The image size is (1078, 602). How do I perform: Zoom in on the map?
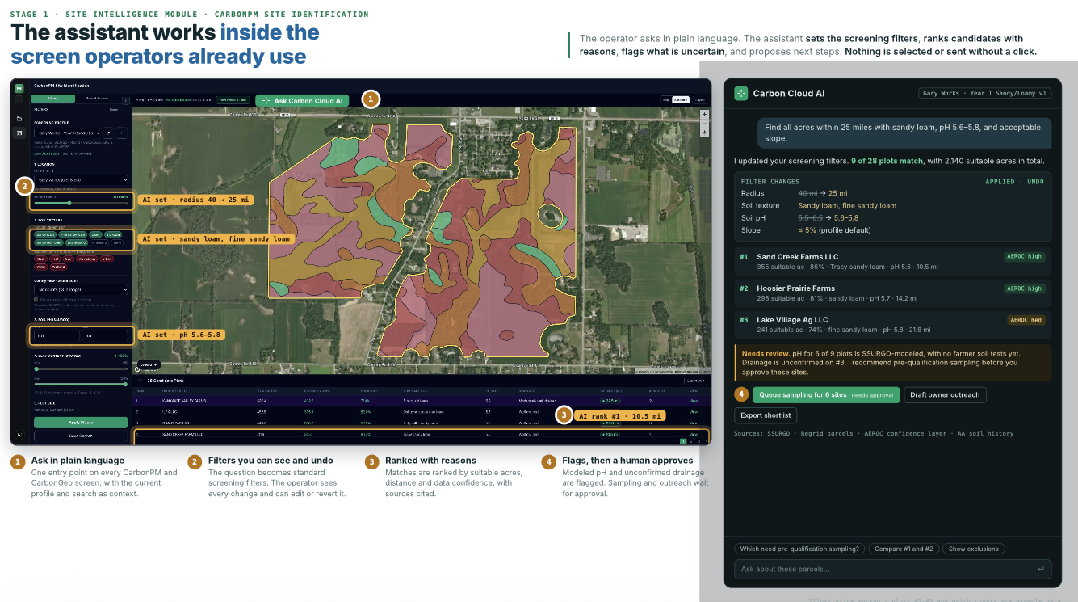point(704,116)
